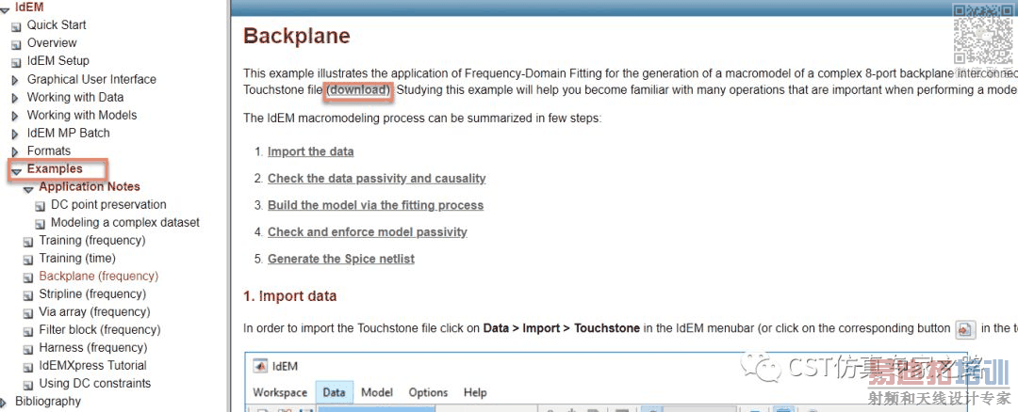
Task: Click the download link for Touchstone file
Action: 358,90
